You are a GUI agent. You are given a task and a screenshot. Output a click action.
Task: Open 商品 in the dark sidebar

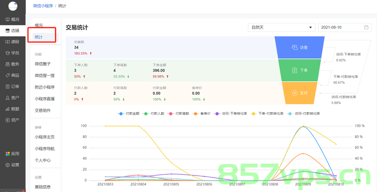tap(12, 75)
